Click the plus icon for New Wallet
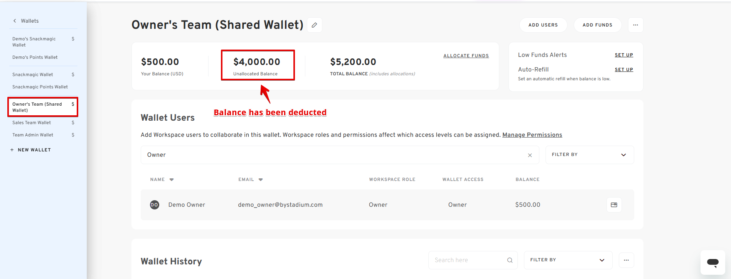 click(x=12, y=150)
